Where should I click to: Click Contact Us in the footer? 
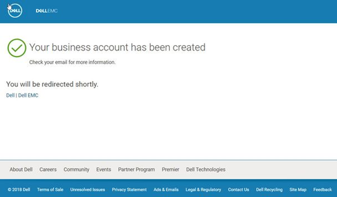[x=239, y=189]
